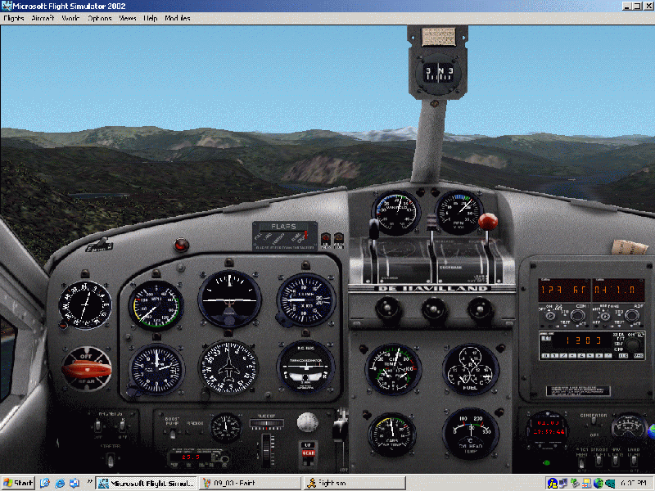
Task: Toggle the Boost Pump switch
Action: 172,434
